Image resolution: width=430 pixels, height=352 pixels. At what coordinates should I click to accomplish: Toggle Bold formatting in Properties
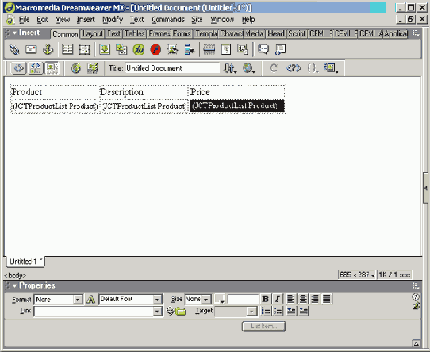(265, 299)
